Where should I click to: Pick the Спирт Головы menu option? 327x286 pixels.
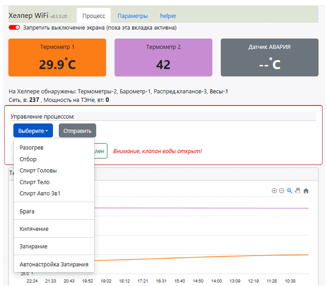click(38, 171)
